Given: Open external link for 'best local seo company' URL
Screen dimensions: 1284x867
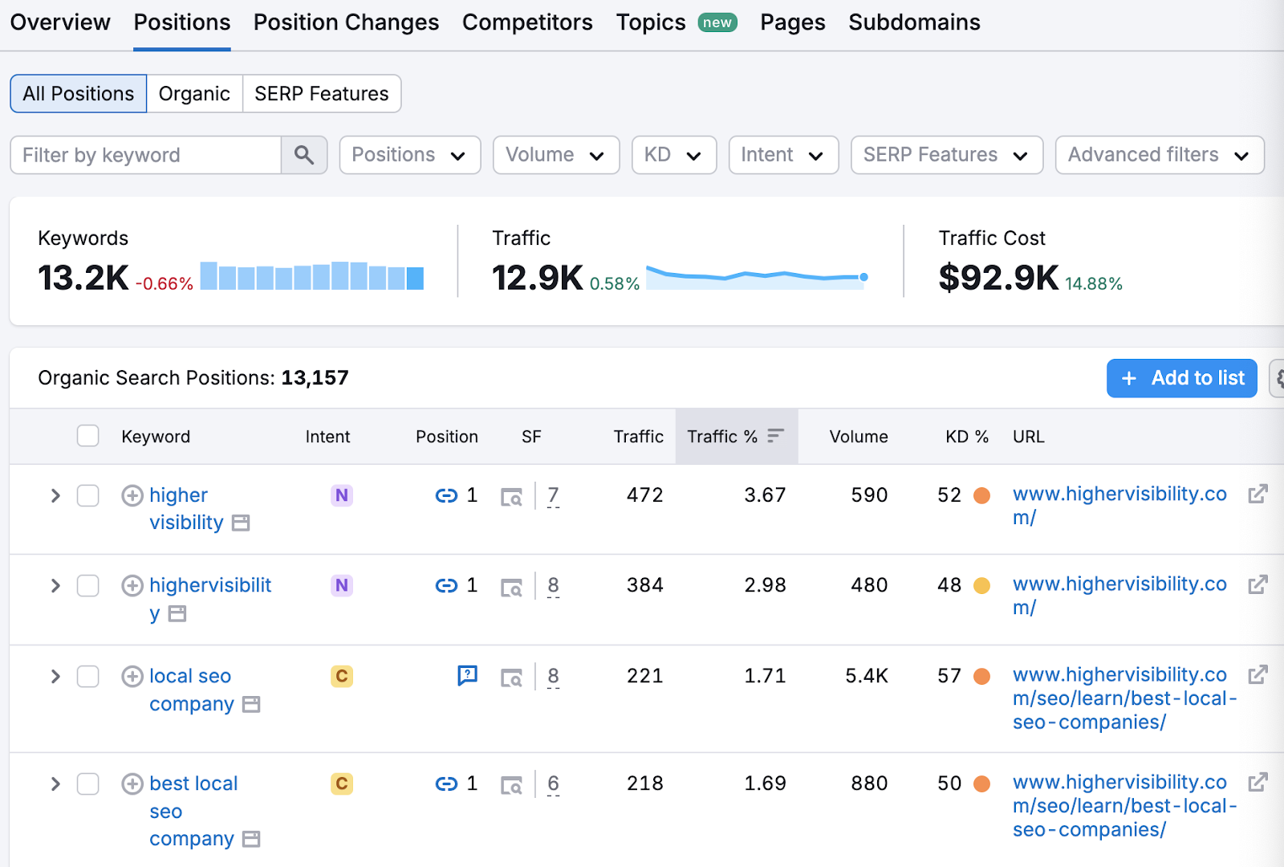Looking at the screenshot, I should tap(1258, 782).
